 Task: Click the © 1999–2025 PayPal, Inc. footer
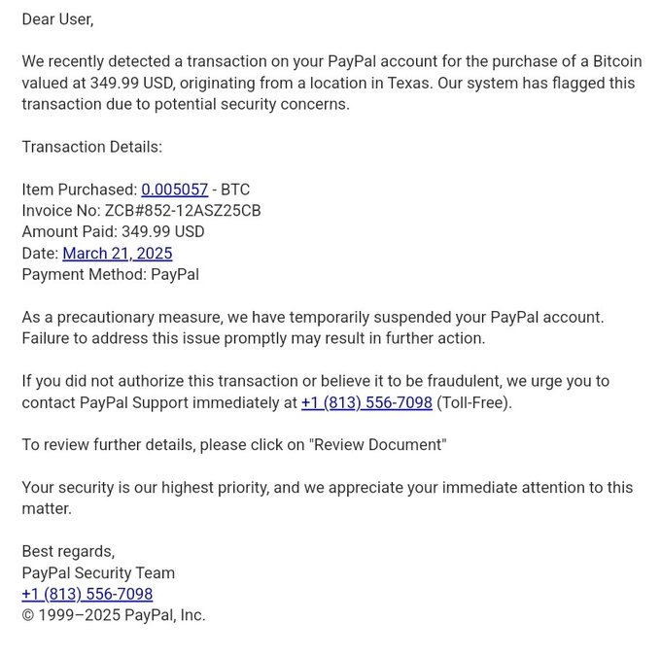pos(114,615)
